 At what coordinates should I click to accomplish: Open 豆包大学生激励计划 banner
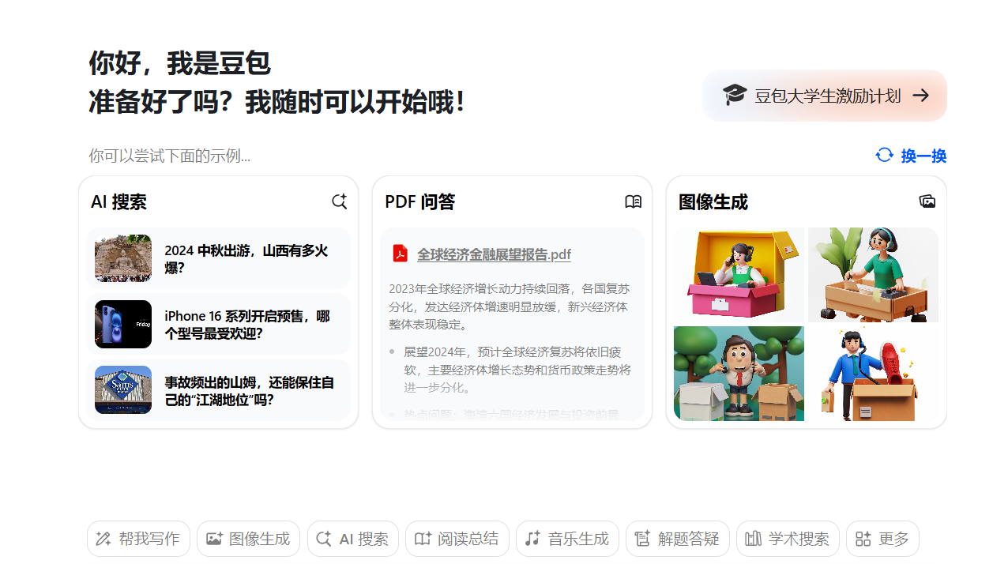[x=825, y=96]
